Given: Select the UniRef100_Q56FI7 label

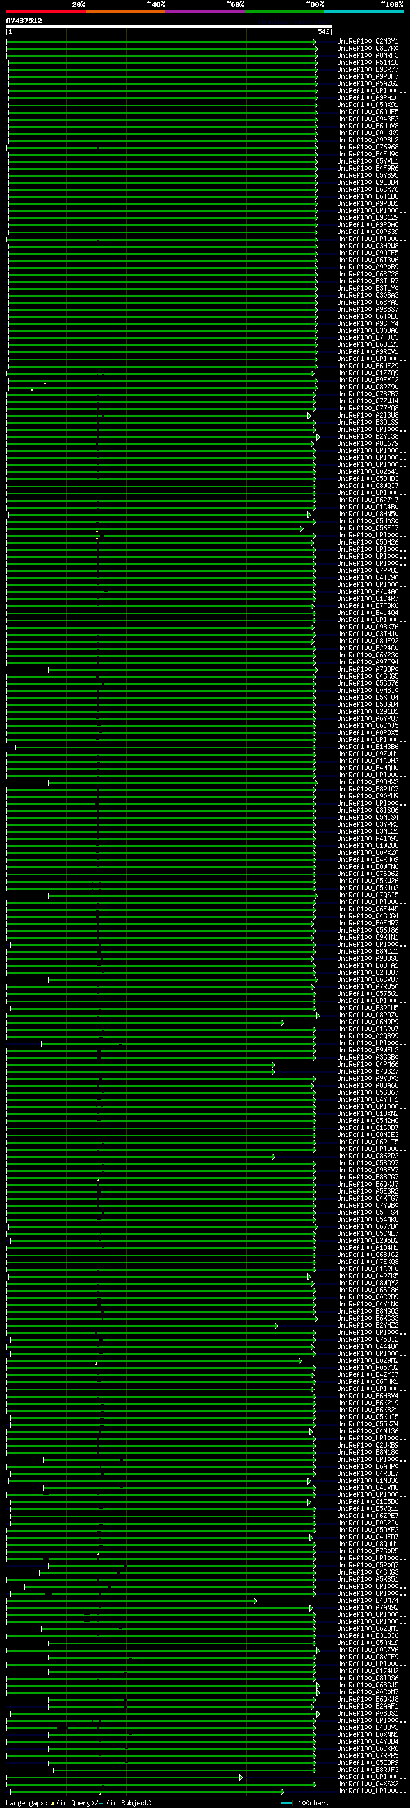Looking at the screenshot, I should point(368,528).
